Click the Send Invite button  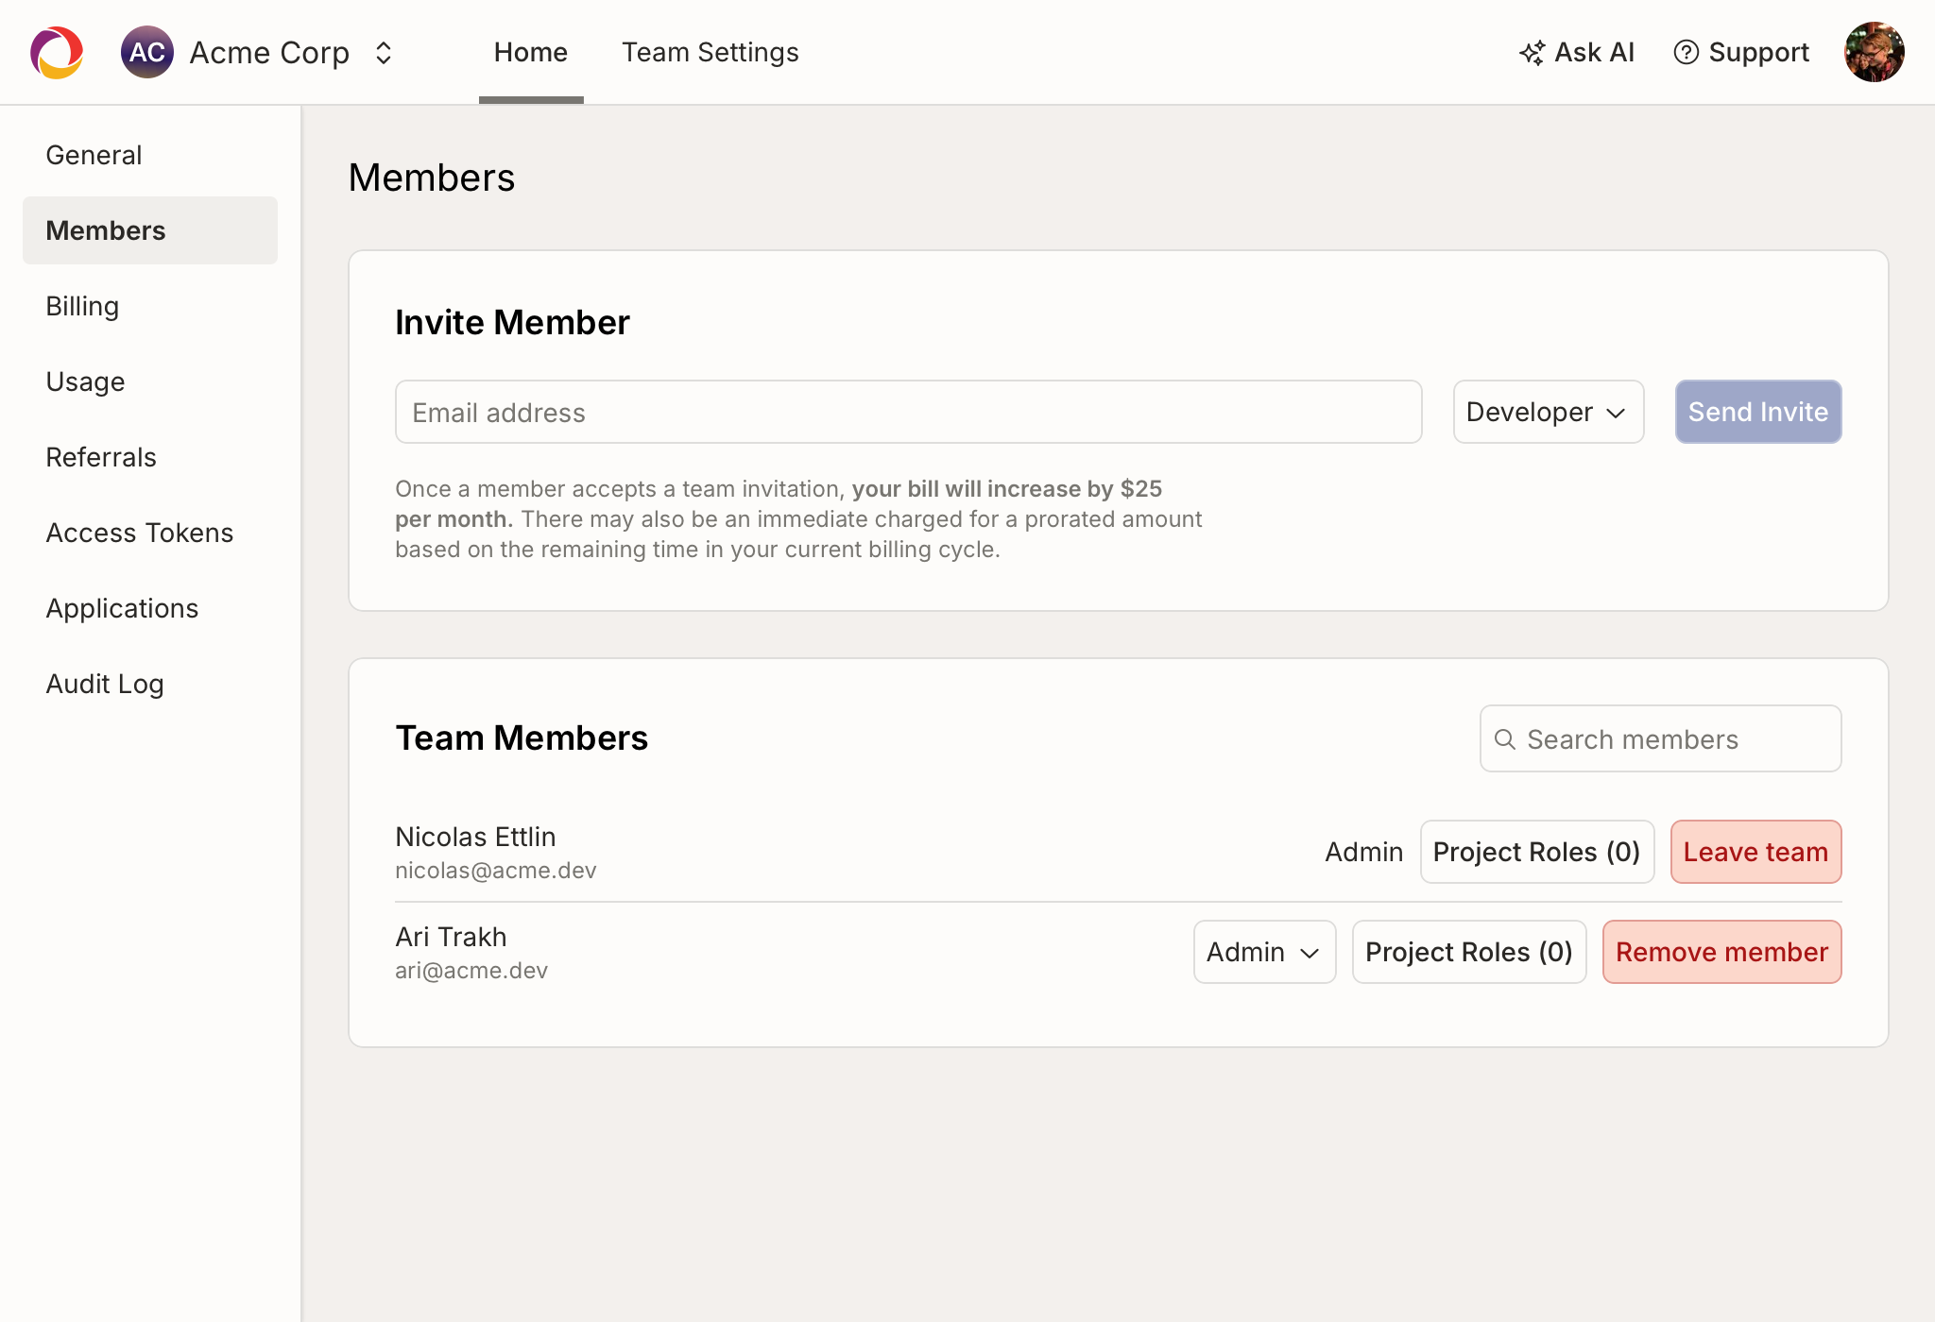point(1757,412)
